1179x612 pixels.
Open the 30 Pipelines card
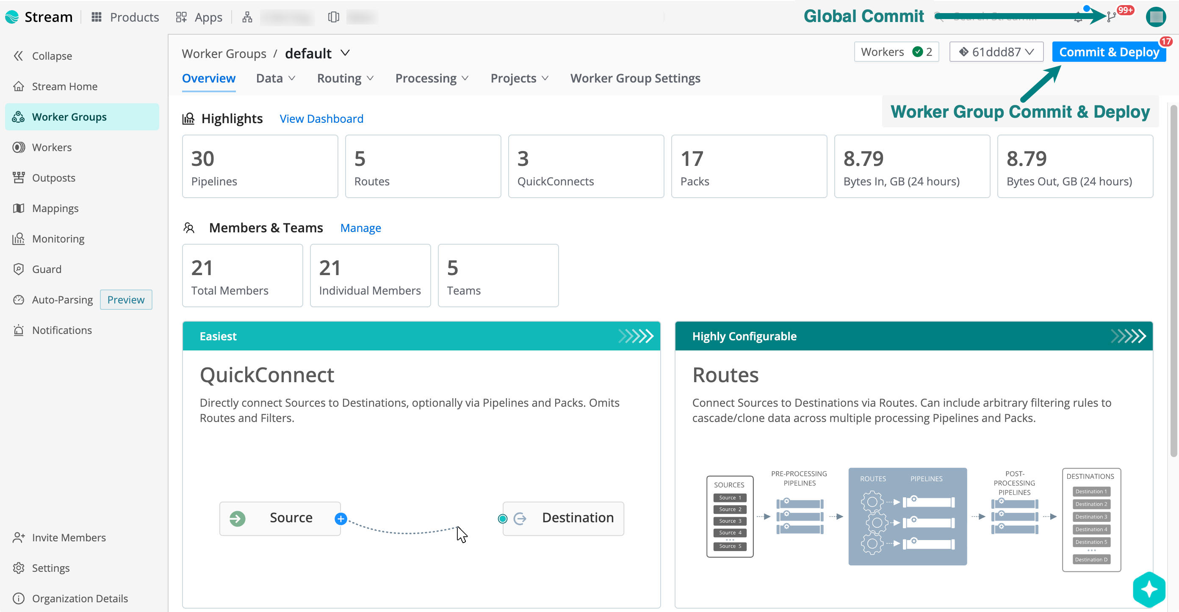click(260, 166)
